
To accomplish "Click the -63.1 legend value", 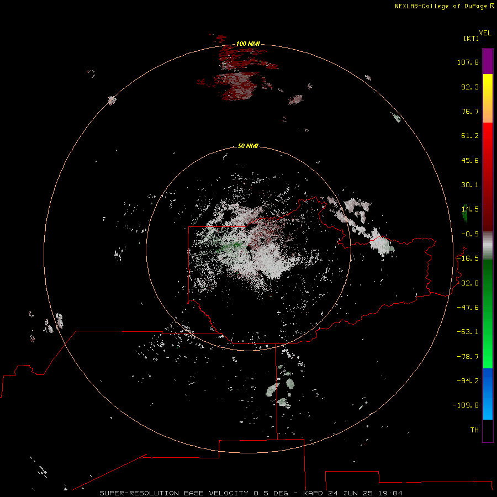I will click(x=468, y=332).
